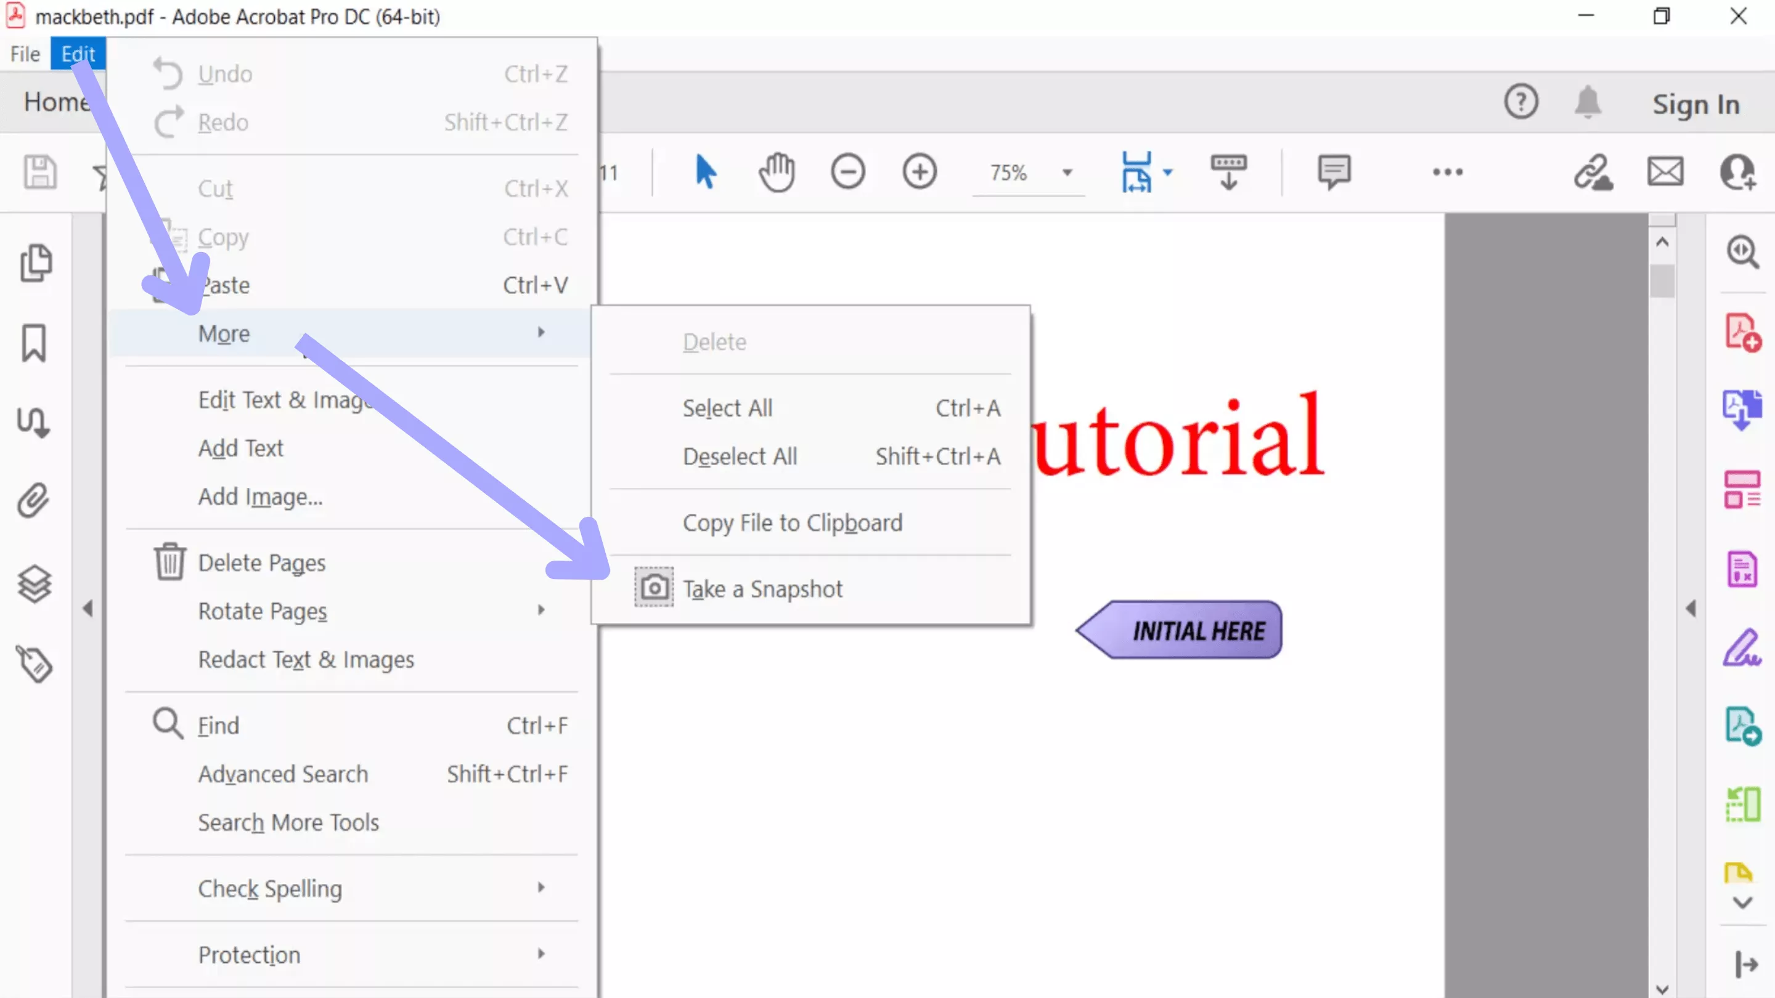The image size is (1775, 998).
Task: Collapse the left navigation pane
Action: pyautogui.click(x=89, y=608)
